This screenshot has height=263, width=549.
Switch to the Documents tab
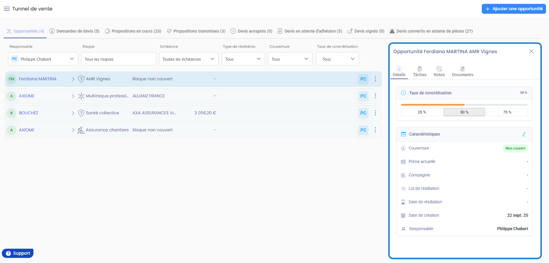(462, 72)
